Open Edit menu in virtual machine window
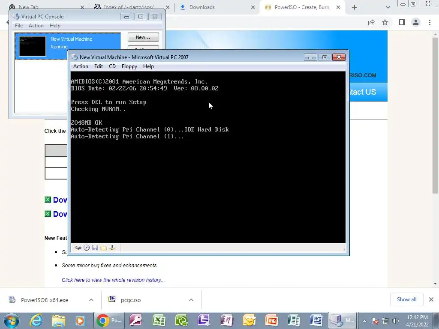 [99, 66]
